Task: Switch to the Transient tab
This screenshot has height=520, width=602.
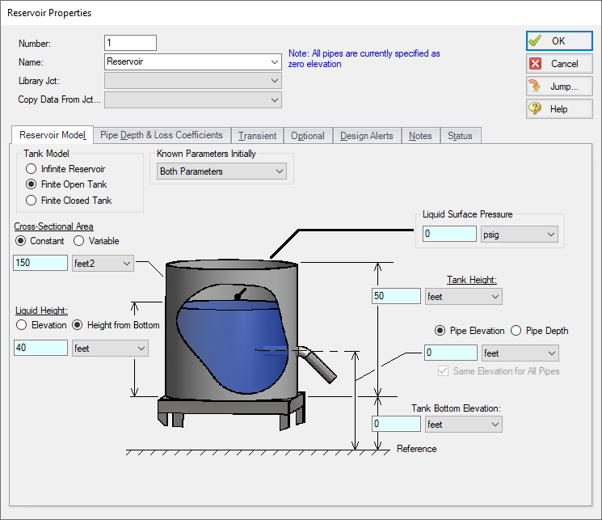Action: tap(257, 136)
